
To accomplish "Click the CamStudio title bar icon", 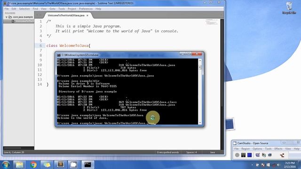I will 235,143.
